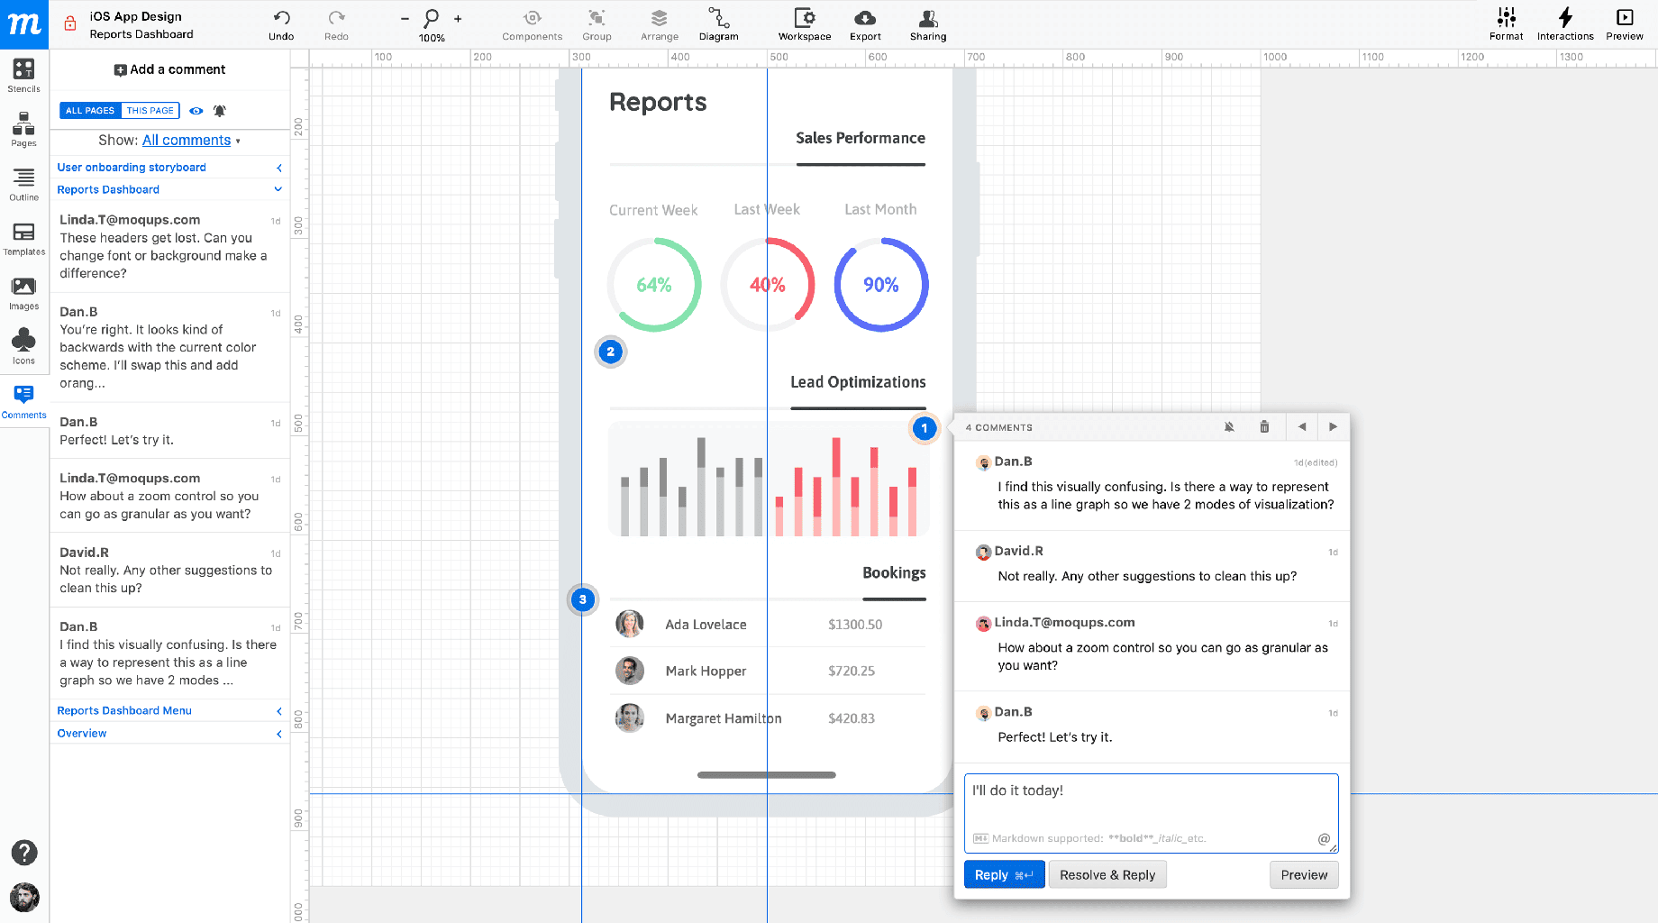Delete comment thread with trash icon
This screenshot has height=923, width=1658.
point(1264,427)
